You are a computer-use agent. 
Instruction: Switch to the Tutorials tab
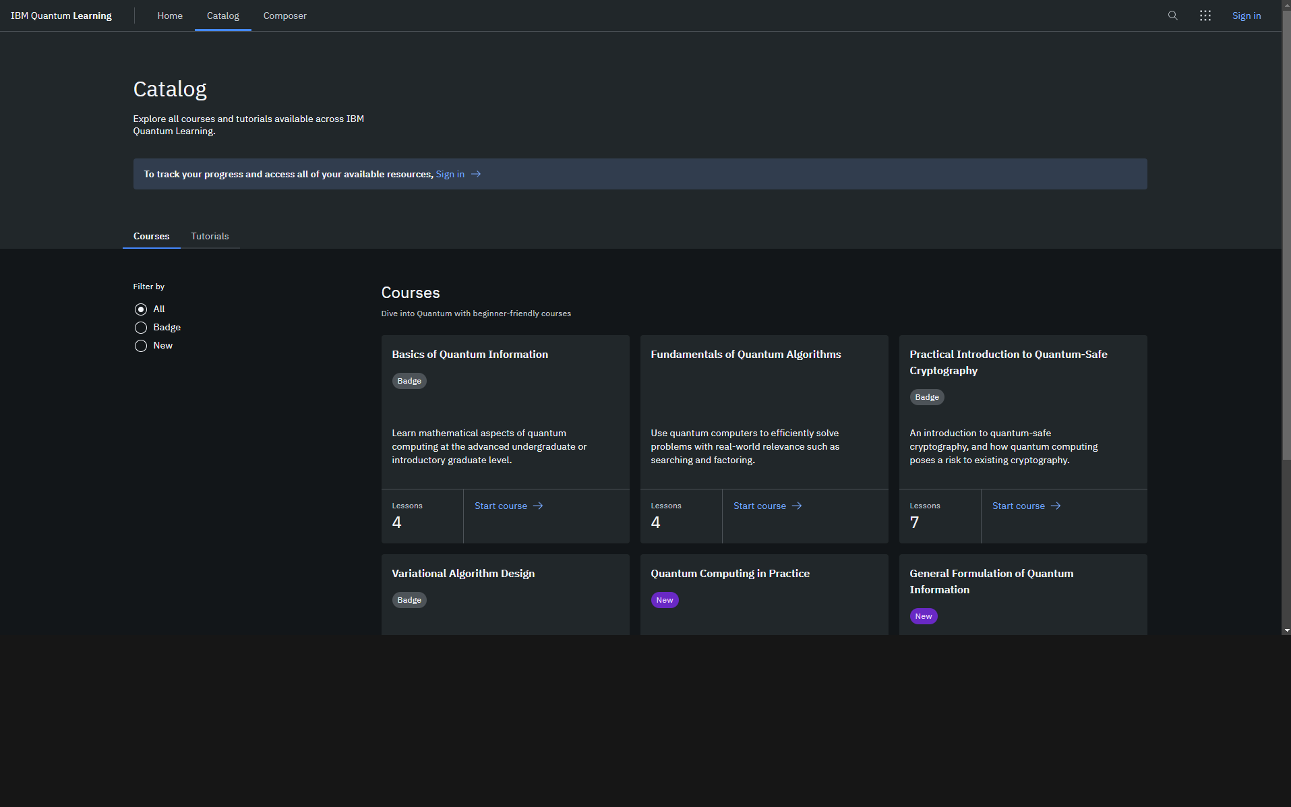coord(210,236)
